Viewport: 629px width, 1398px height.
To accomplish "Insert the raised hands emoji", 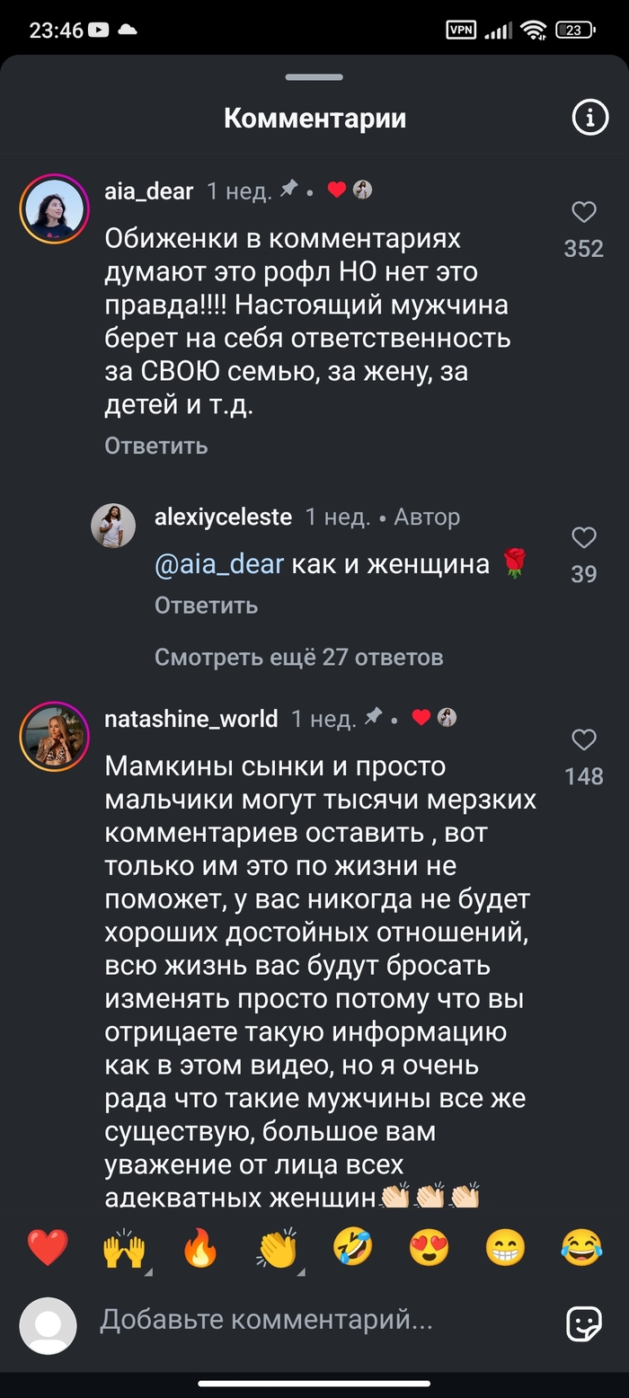I will (124, 1248).
